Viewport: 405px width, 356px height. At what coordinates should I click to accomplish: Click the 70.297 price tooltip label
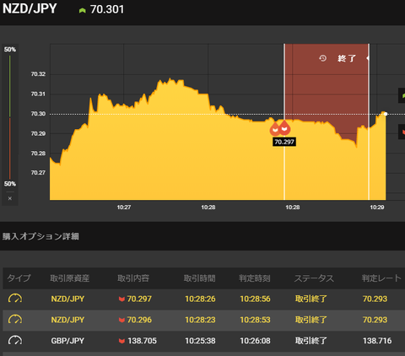(x=284, y=142)
